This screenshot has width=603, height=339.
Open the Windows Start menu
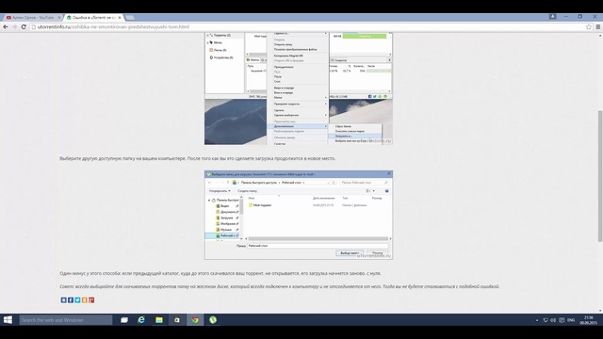click(8, 320)
